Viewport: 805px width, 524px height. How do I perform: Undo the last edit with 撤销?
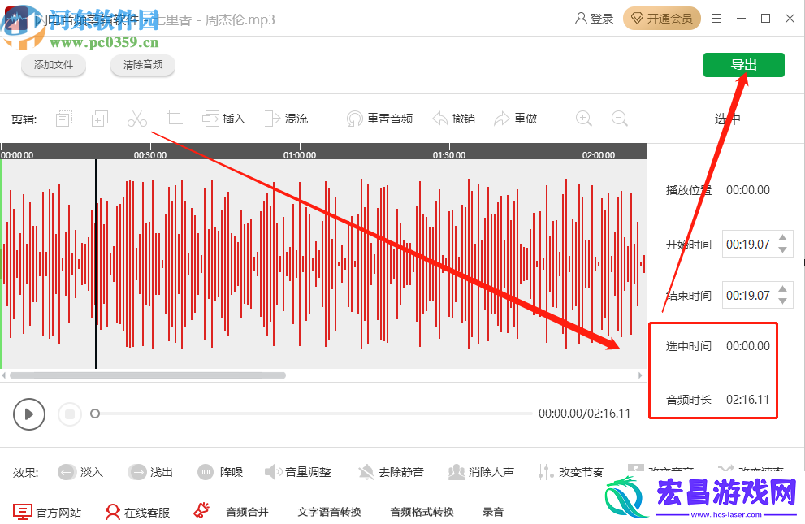point(453,119)
